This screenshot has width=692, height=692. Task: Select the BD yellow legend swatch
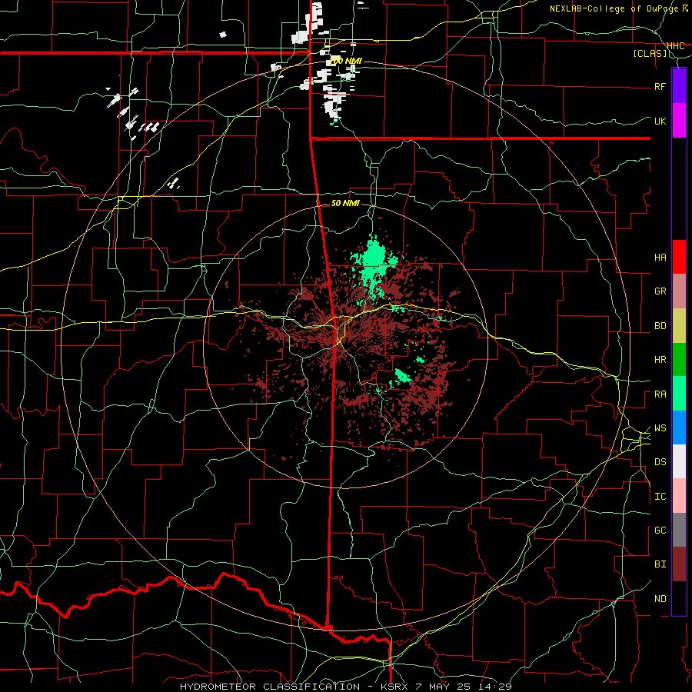679,325
